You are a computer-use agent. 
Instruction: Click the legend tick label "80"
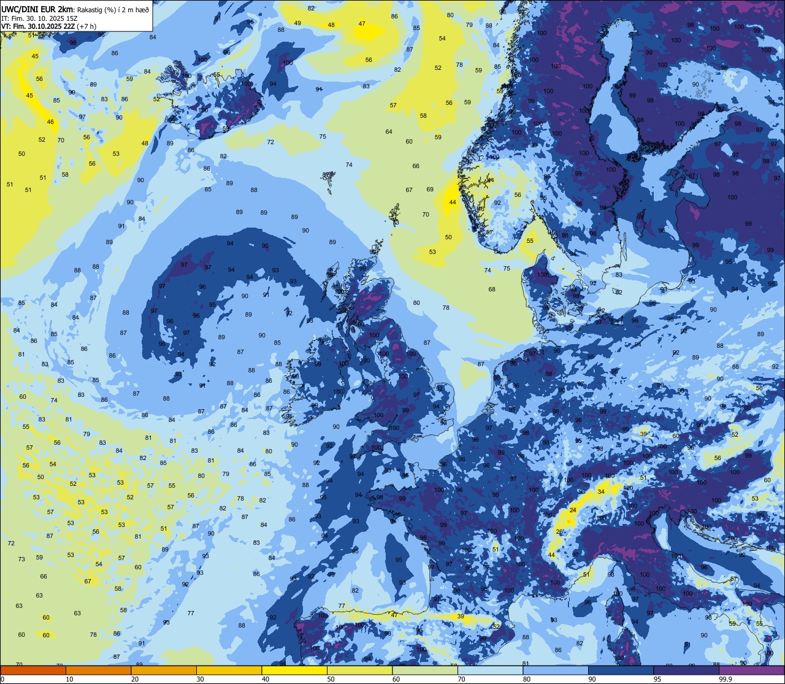527,679
